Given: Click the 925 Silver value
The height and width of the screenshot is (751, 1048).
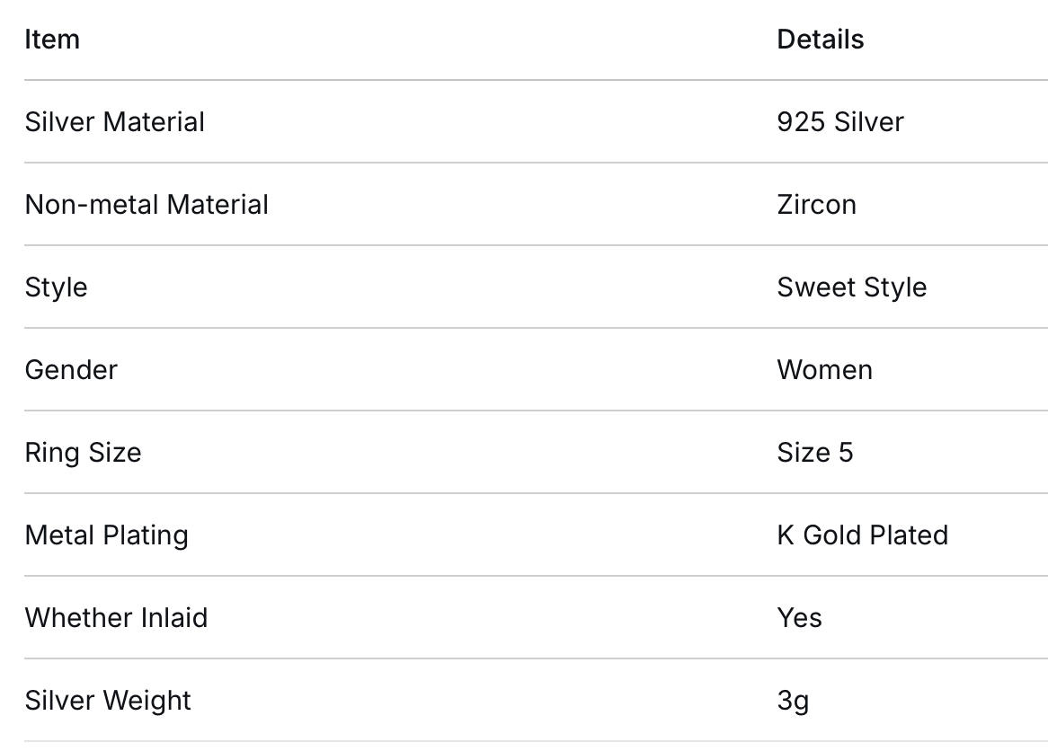Looking at the screenshot, I should point(840,122).
